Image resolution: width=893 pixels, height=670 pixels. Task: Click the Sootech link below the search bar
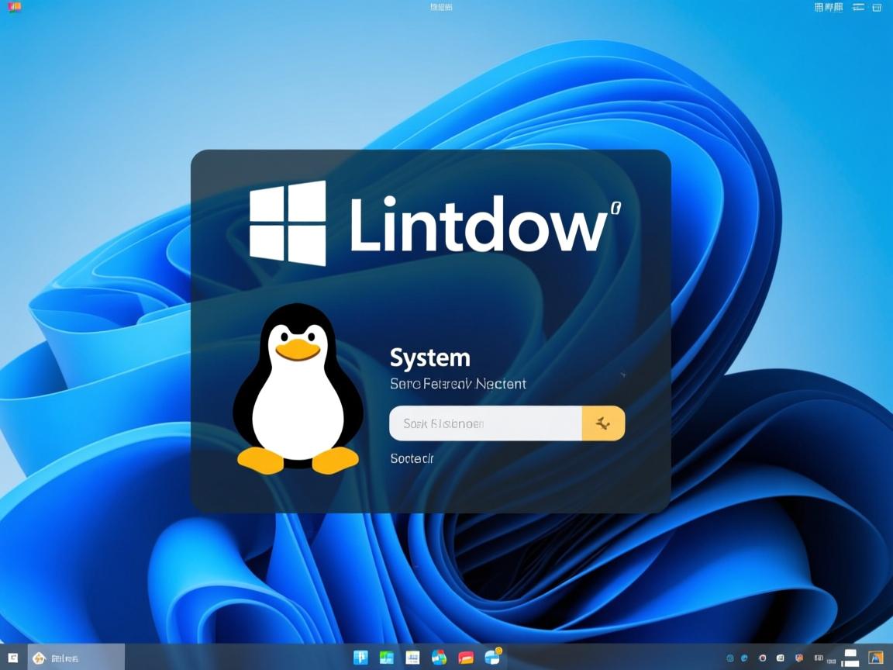click(x=412, y=458)
